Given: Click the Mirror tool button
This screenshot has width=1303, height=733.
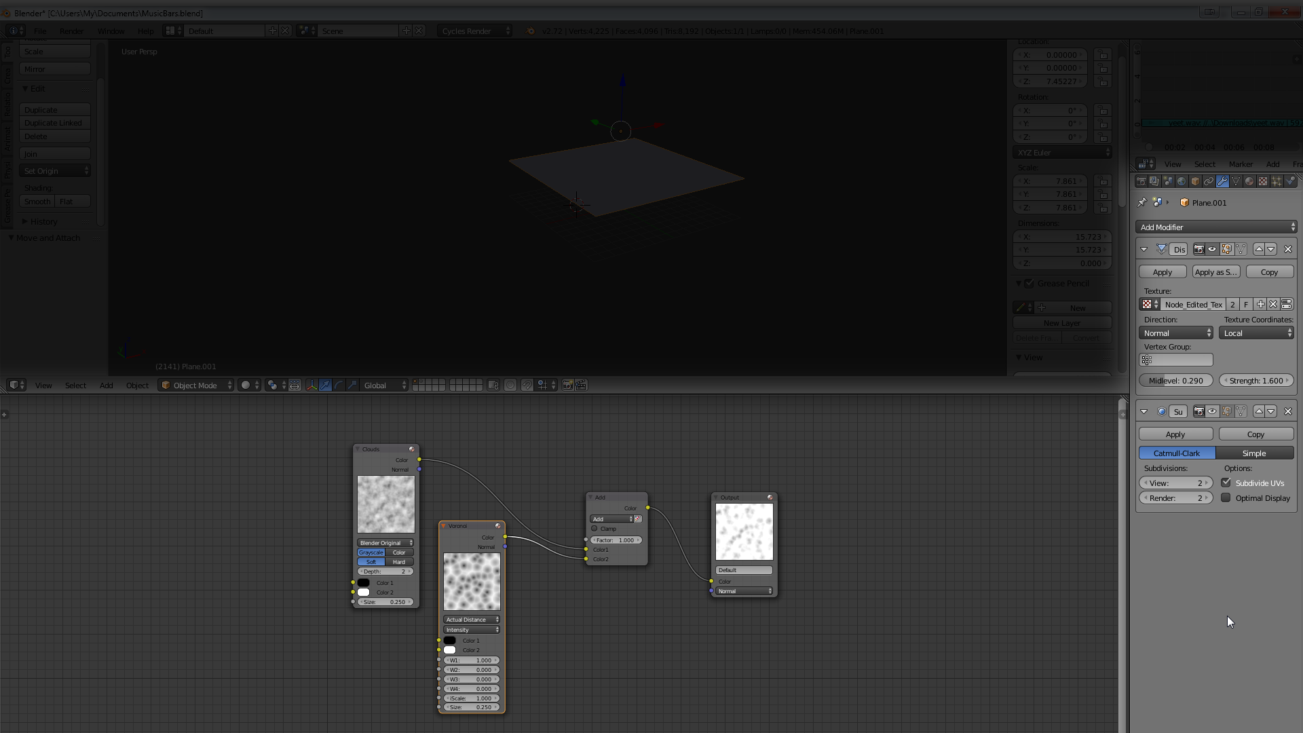Looking at the screenshot, I should pyautogui.click(x=55, y=69).
